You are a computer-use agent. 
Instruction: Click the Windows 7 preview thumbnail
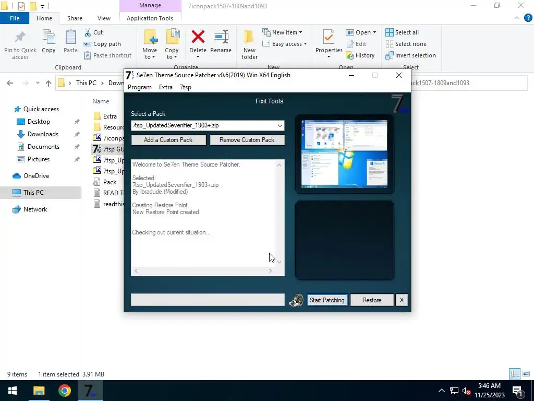[344, 154]
